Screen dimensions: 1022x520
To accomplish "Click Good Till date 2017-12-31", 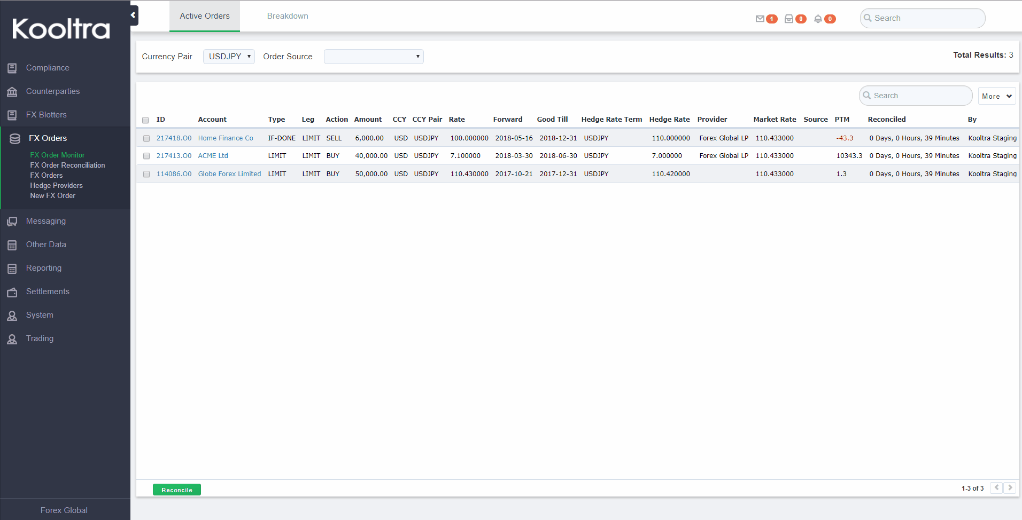I will (558, 174).
